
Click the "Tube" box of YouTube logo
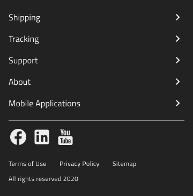pos(65,141)
